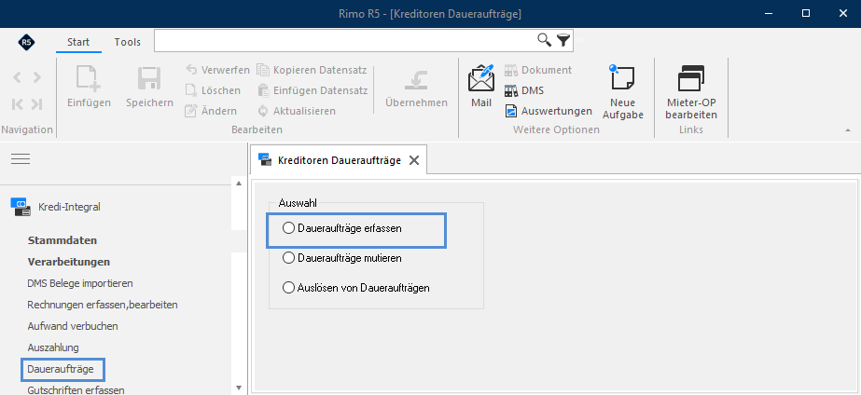
Task: Click Kopieren Datensatz button
Action: click(312, 70)
